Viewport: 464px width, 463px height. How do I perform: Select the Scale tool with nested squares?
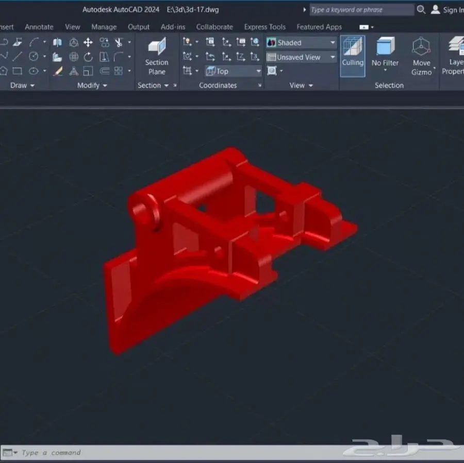pos(88,71)
